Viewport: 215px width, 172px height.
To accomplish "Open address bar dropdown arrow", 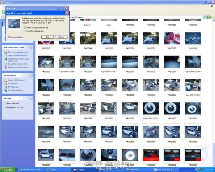I will [x=204, y=17].
